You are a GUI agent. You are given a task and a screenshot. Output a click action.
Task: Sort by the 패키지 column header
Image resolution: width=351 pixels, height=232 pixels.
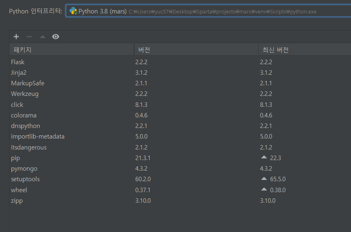pos(71,50)
